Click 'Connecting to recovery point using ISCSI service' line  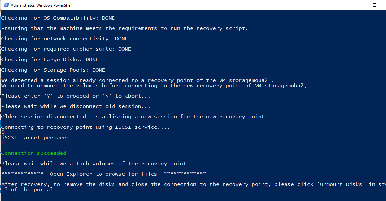[x=86, y=127]
